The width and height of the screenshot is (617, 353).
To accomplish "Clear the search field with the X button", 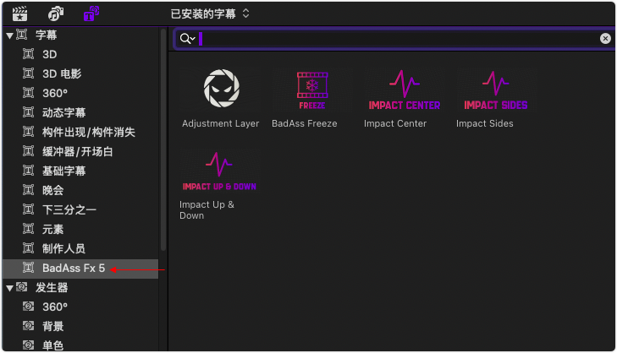I will (605, 38).
